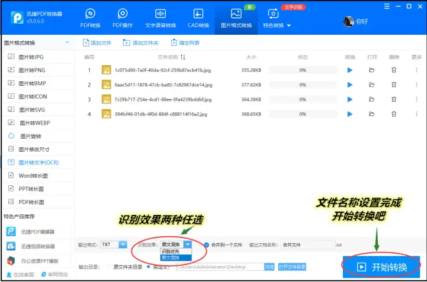Image resolution: width=427 pixels, height=282 pixels.
Task: Choose 识别优先 in the dropdown list
Action: tap(171, 252)
